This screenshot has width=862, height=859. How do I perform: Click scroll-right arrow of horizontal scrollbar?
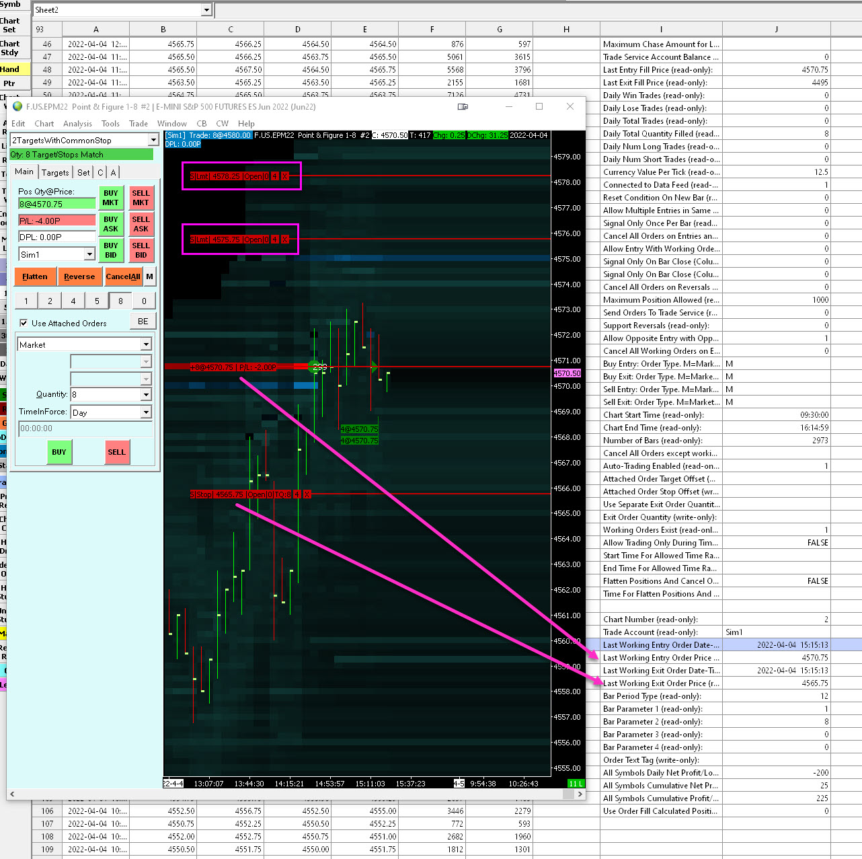point(580,794)
